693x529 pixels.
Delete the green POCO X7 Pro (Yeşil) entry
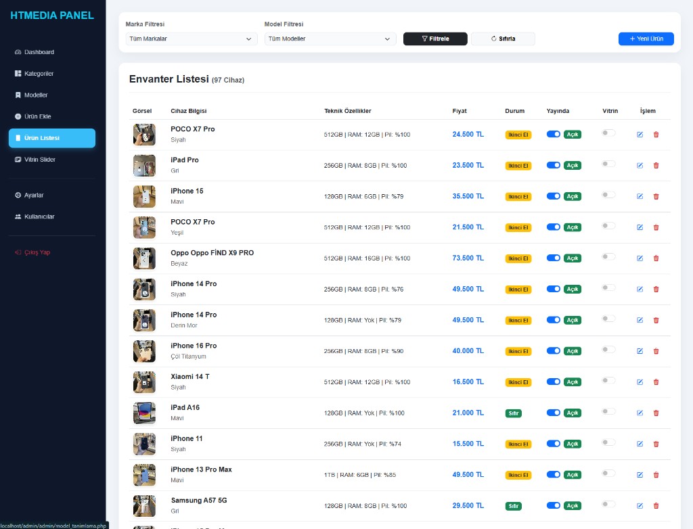(656, 227)
